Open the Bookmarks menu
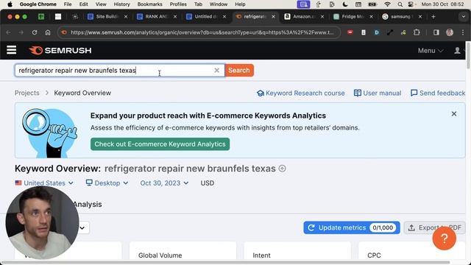Image resolution: width=471 pixels, height=265 pixels. point(149,4)
